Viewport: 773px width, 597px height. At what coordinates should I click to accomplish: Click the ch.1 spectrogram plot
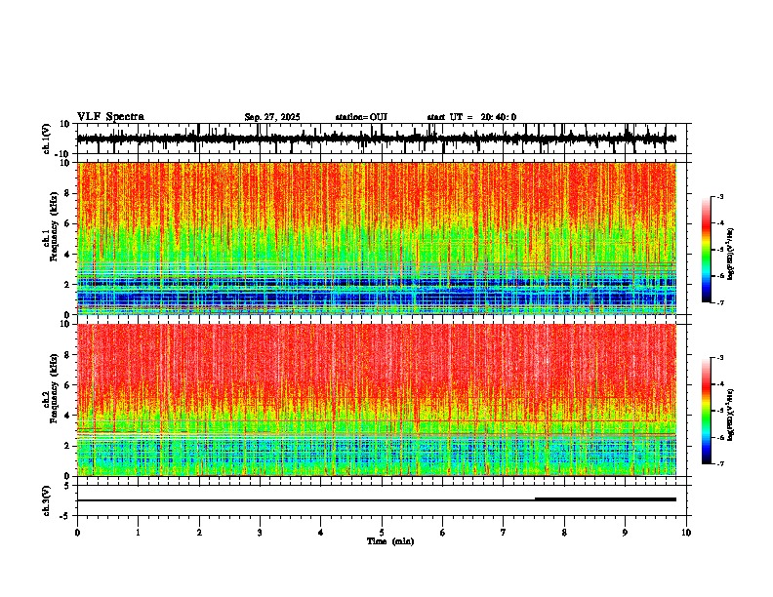377,238
